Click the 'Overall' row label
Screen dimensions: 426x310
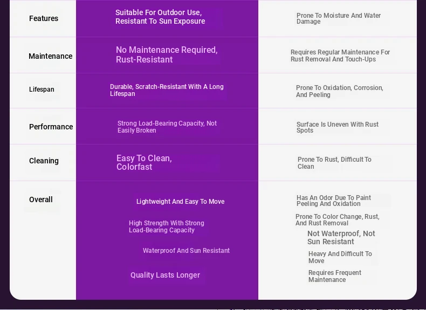point(41,199)
